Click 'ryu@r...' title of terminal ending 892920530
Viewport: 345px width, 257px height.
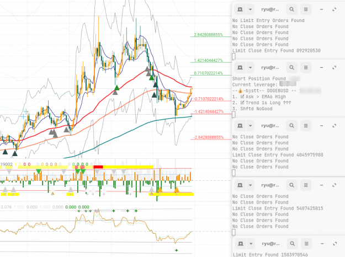(x=270, y=9)
